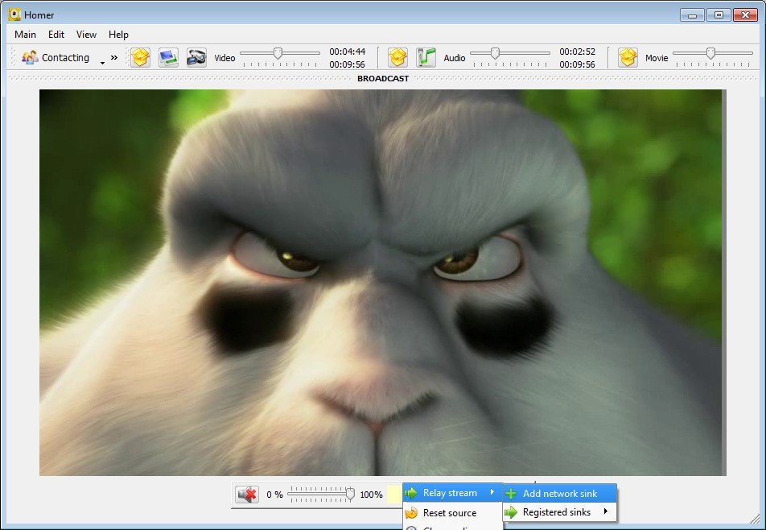Image resolution: width=766 pixels, height=530 pixels.
Task: Click the bunny video preview
Action: tap(382, 282)
